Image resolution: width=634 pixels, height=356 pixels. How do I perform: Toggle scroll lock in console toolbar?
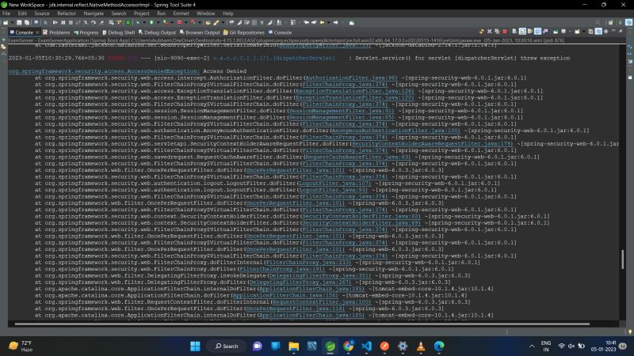pyautogui.click(x=522, y=31)
